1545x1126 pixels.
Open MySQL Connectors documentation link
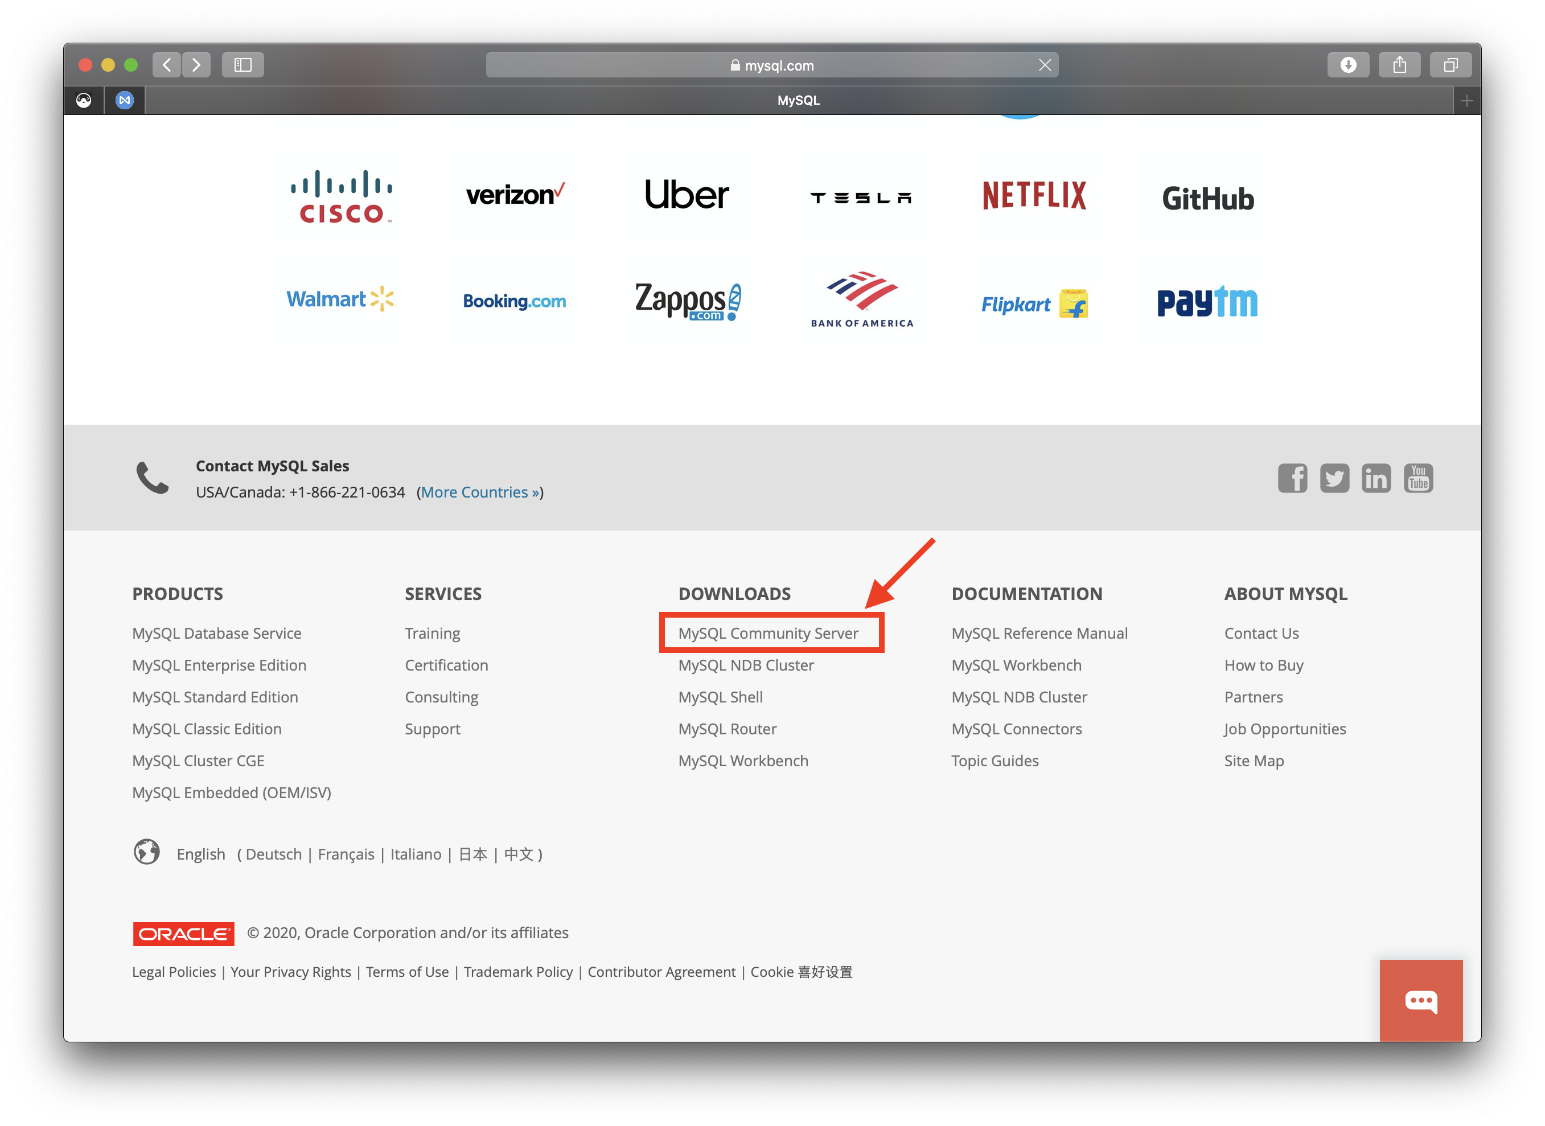1016,729
